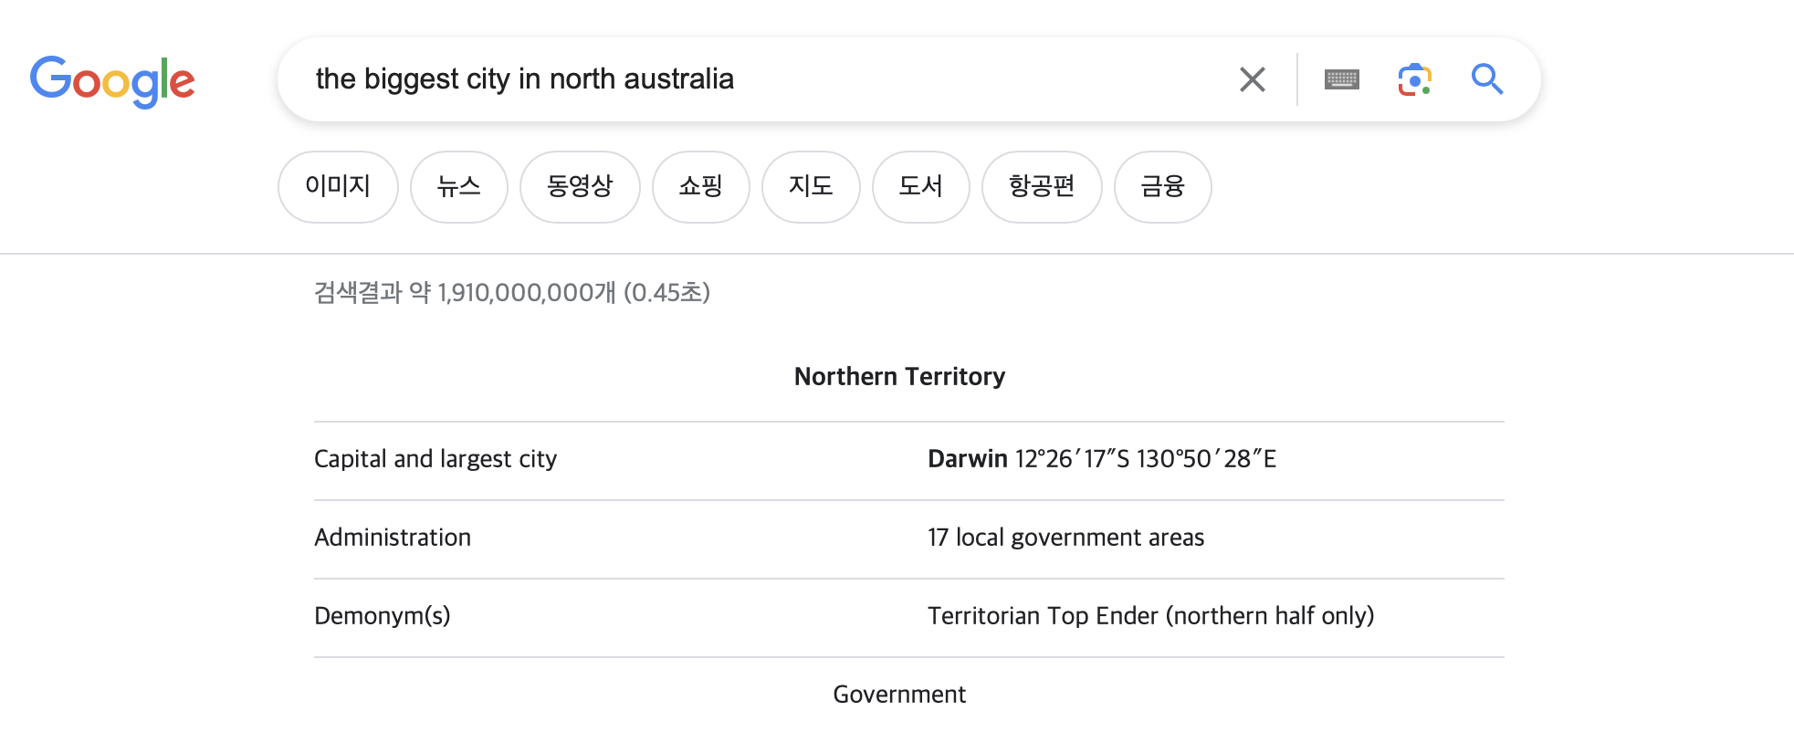Select the 항공편 (Flights) filter

(1042, 186)
